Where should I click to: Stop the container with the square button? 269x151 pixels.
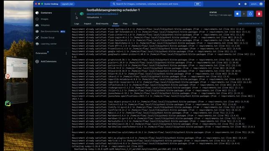click(237, 14)
